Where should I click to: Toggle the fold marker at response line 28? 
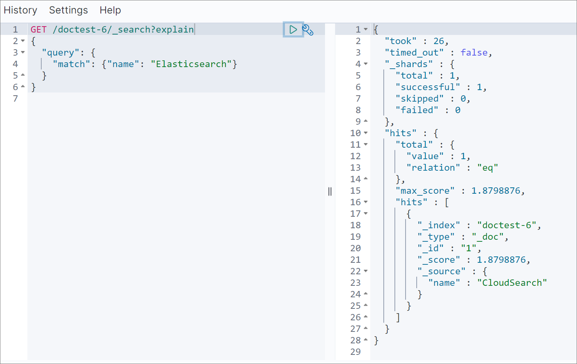366,340
